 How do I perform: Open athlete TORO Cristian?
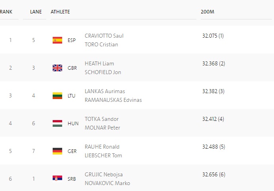(101, 44)
